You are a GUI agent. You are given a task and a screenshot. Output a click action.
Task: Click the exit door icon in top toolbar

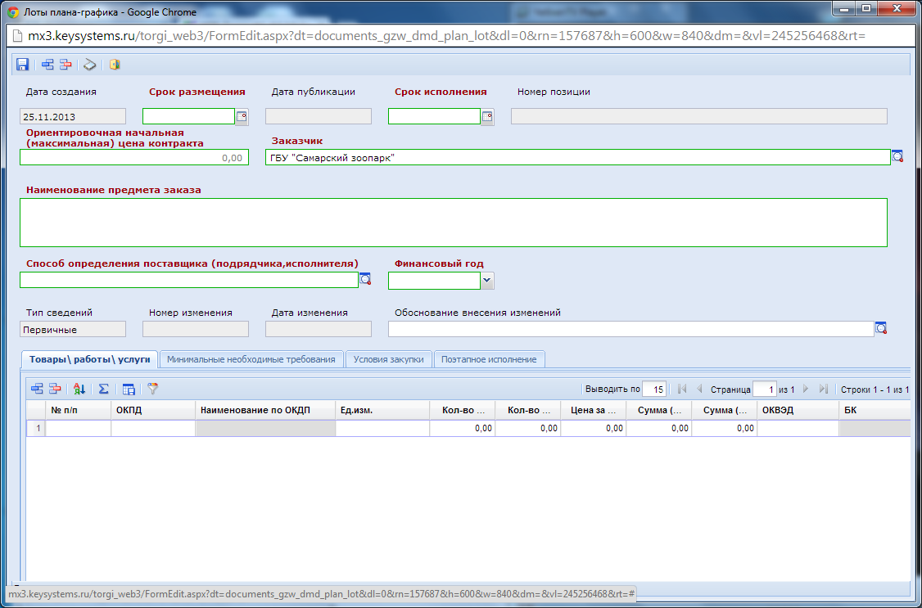pyautogui.click(x=115, y=65)
